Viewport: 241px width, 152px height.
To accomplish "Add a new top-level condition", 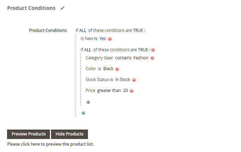I will click(x=83, y=113).
